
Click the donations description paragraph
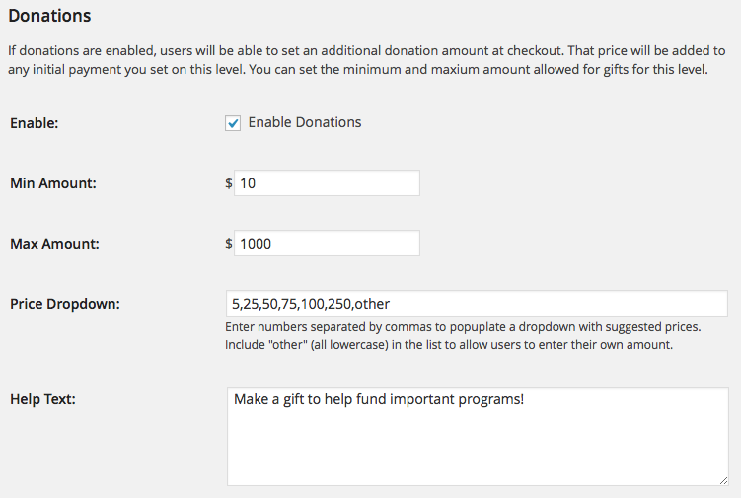367,60
